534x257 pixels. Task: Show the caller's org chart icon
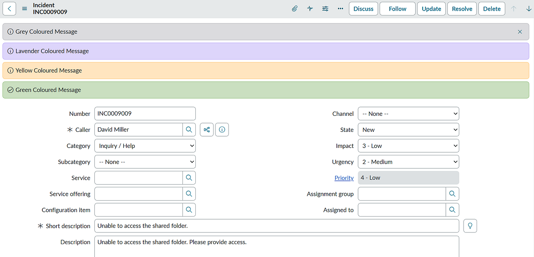point(206,129)
